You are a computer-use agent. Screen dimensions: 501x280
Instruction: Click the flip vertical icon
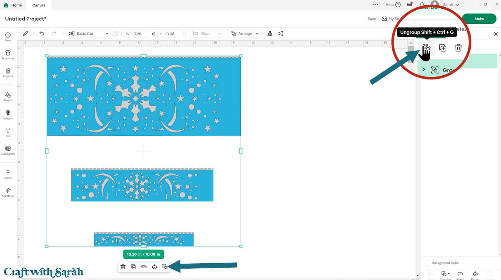pos(281,33)
